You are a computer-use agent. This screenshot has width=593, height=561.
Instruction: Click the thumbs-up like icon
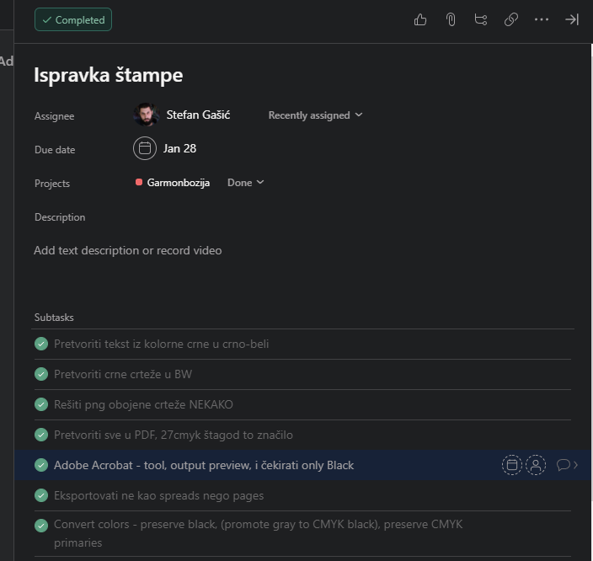(420, 19)
